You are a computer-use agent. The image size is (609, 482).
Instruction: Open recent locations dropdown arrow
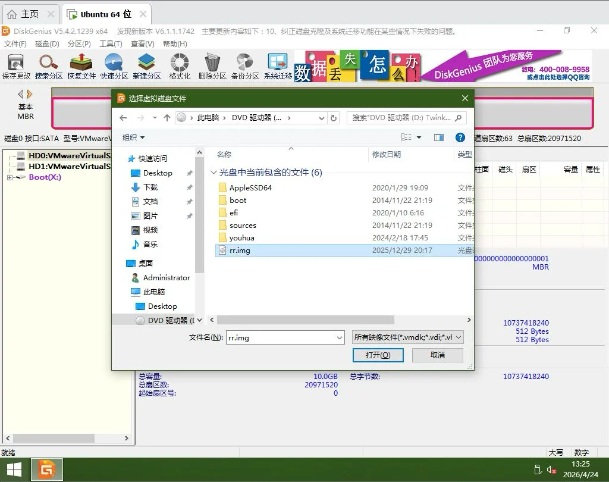coord(155,118)
